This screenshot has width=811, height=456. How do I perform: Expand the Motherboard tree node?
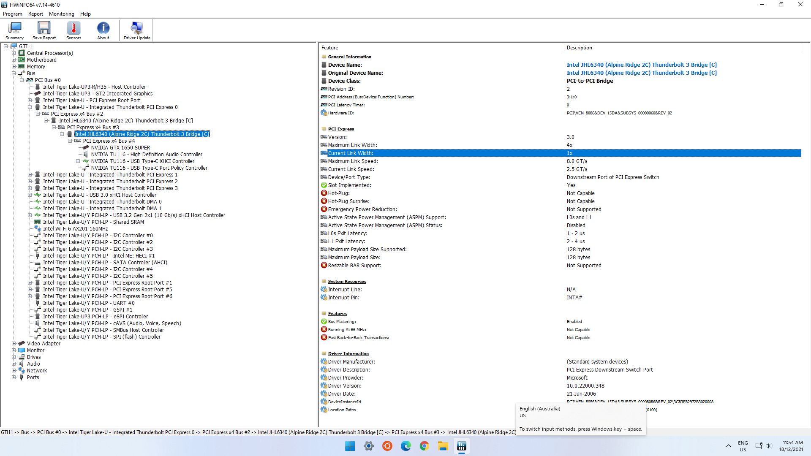[14, 60]
